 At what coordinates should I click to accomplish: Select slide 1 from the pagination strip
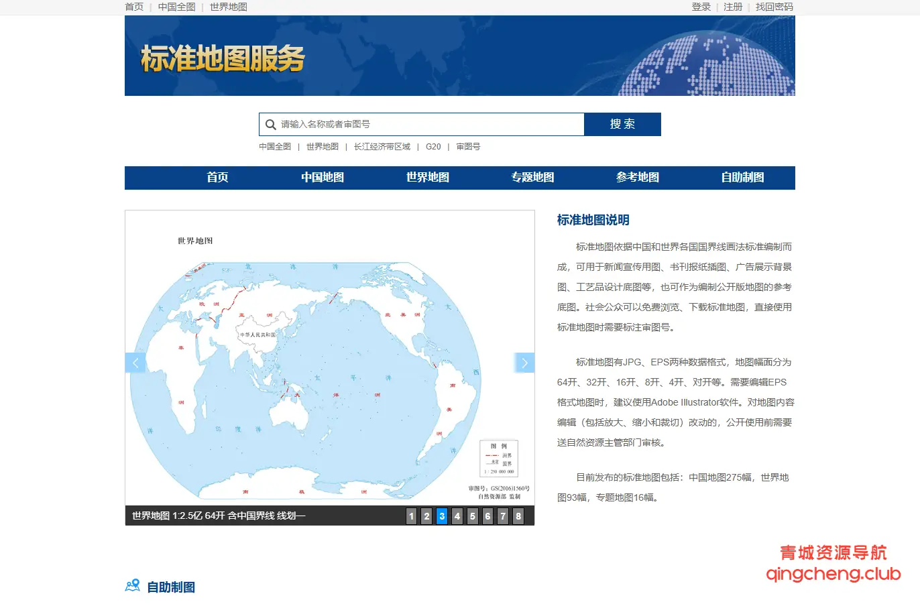click(411, 516)
